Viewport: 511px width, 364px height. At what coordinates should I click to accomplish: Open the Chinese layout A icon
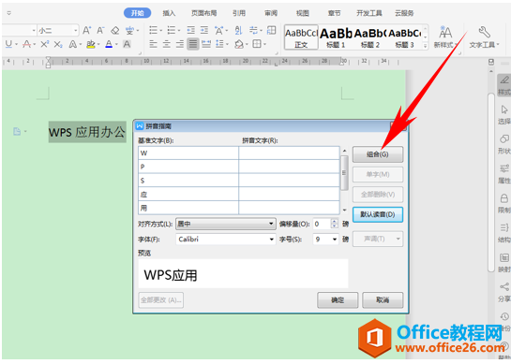(x=218, y=31)
